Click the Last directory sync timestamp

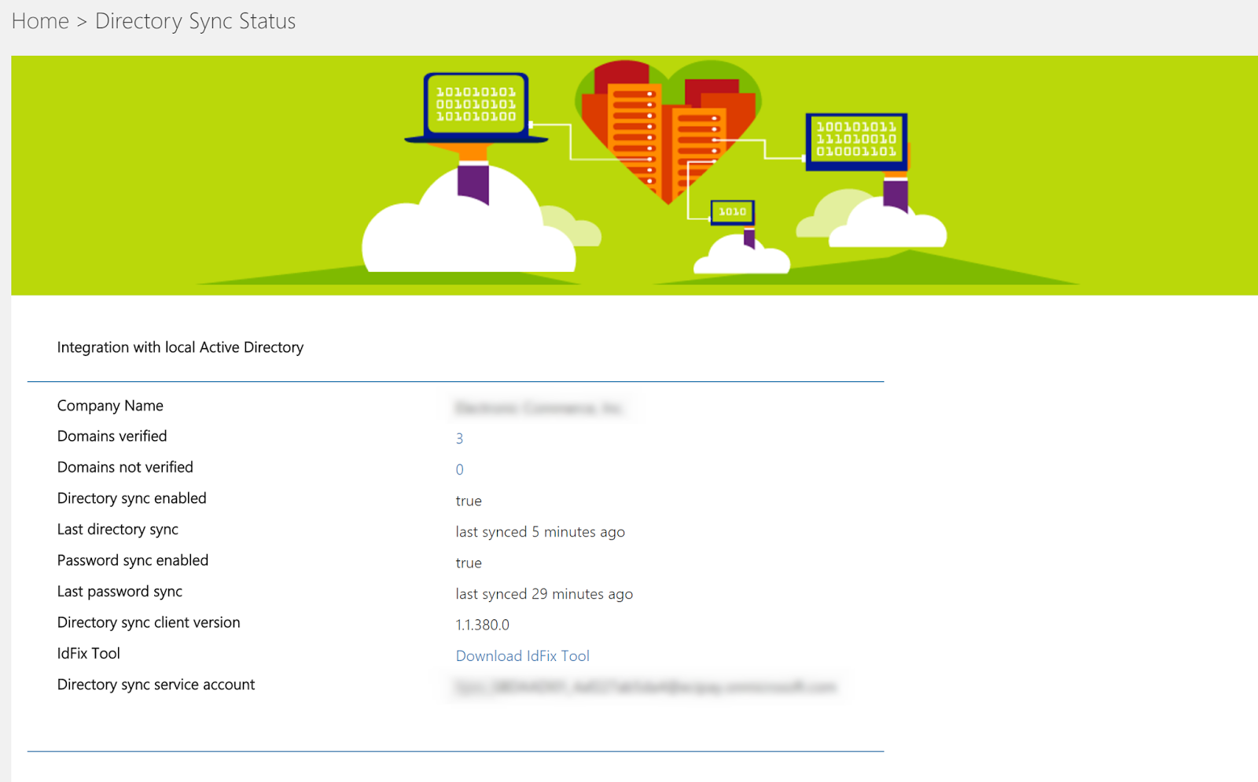(x=540, y=531)
